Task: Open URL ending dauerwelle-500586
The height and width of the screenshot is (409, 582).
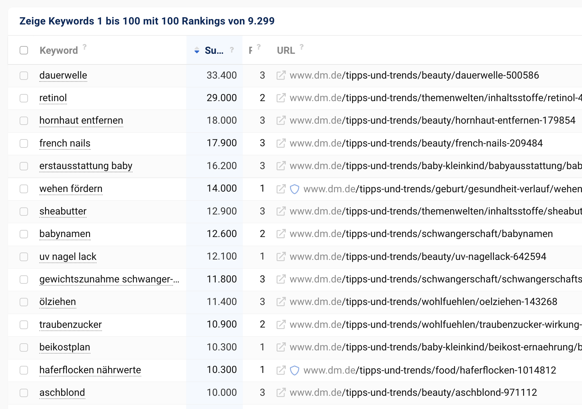Action: pyautogui.click(x=414, y=75)
